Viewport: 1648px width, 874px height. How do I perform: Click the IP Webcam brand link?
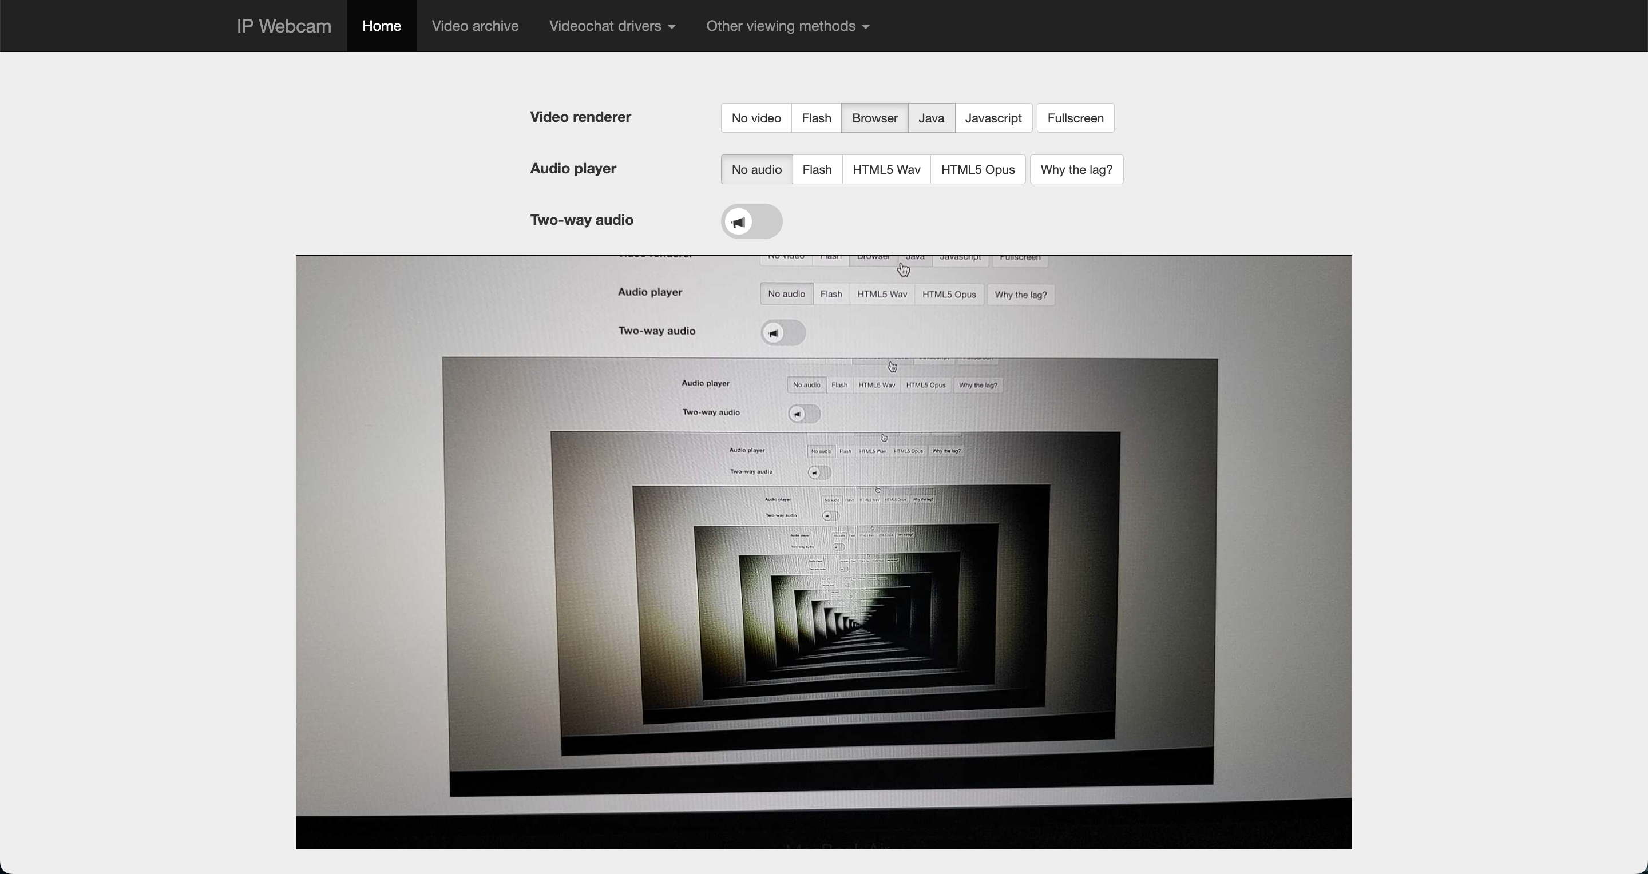pos(283,26)
